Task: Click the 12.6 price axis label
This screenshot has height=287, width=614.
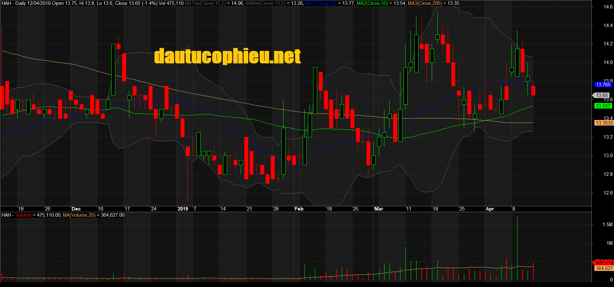Action: [x=608, y=193]
